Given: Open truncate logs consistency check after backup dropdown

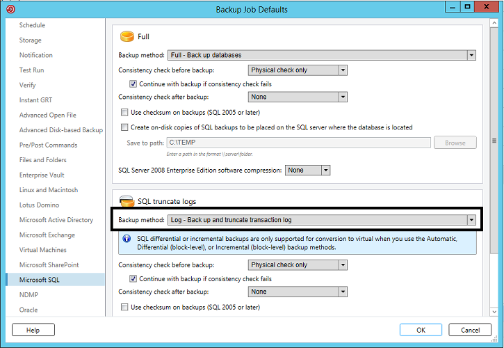Looking at the screenshot, I should click(298, 292).
